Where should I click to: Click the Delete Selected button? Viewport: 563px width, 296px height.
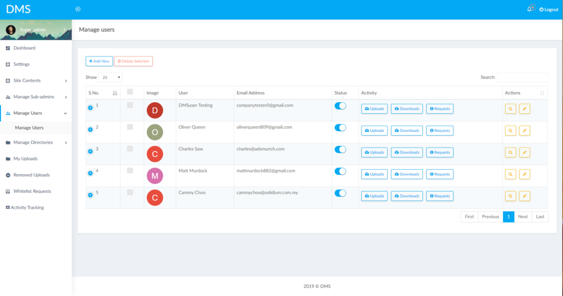pyautogui.click(x=133, y=62)
